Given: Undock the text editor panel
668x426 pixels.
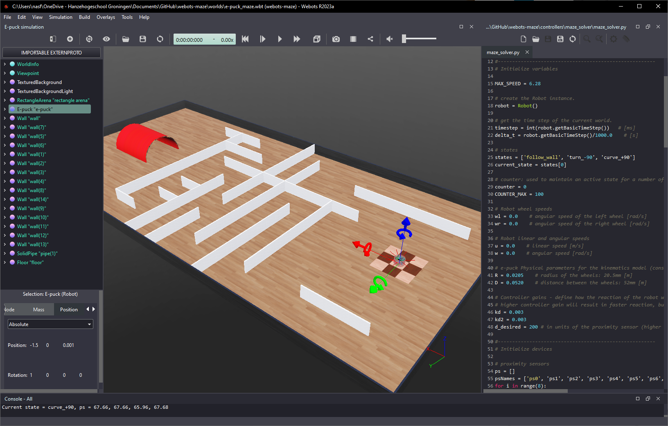Looking at the screenshot, I should (x=648, y=27).
